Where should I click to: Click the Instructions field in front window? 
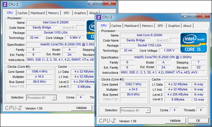[x=163, y=72]
